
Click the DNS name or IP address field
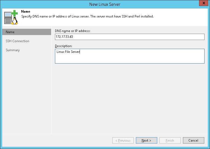tap(129, 37)
